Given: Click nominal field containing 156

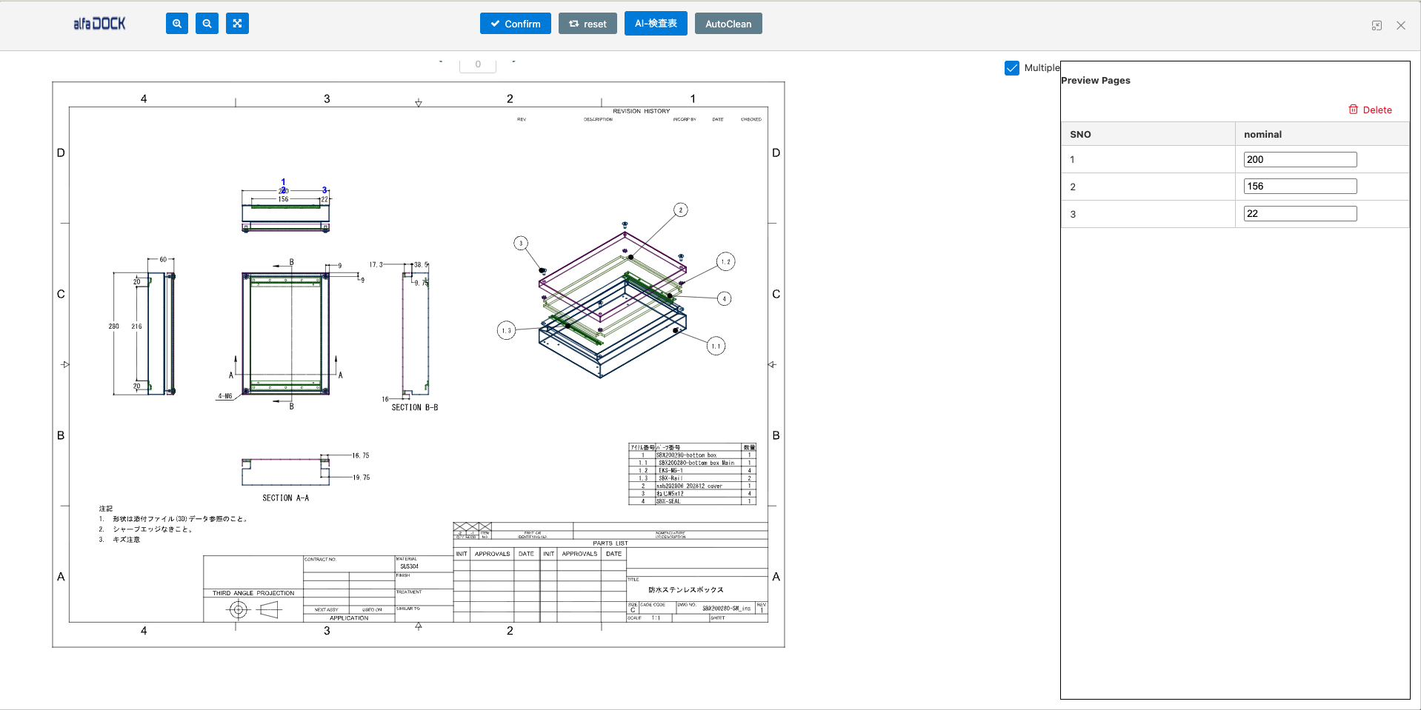Looking at the screenshot, I should tap(1299, 187).
